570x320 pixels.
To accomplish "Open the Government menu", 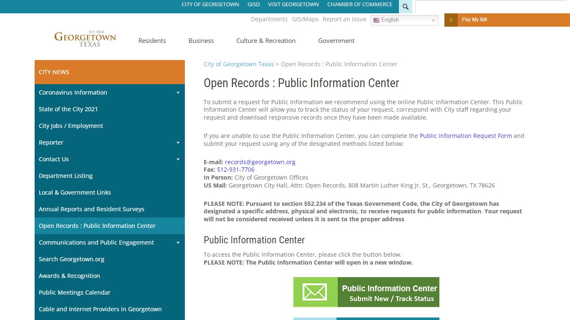I will [x=336, y=40].
